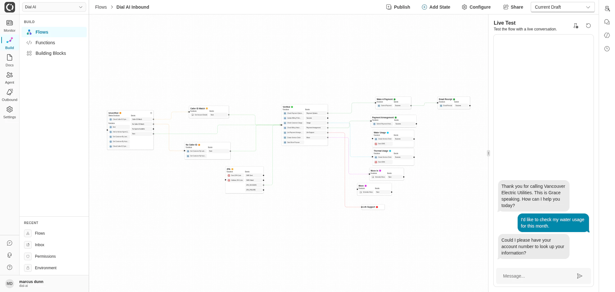The width and height of the screenshot is (615, 292).
Task: Click the Inbox icon under Recent
Action: click(28, 245)
